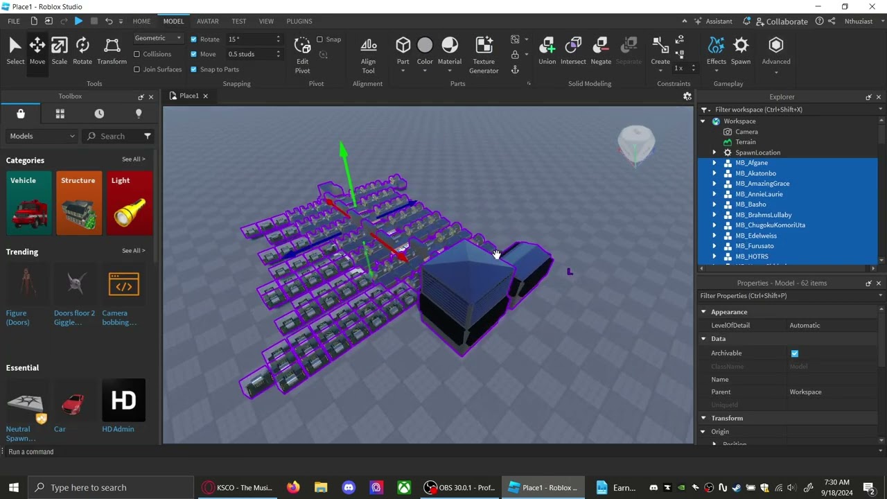Expand the SpawnLocation item
Viewport: 887px width, 499px height.
[714, 152]
